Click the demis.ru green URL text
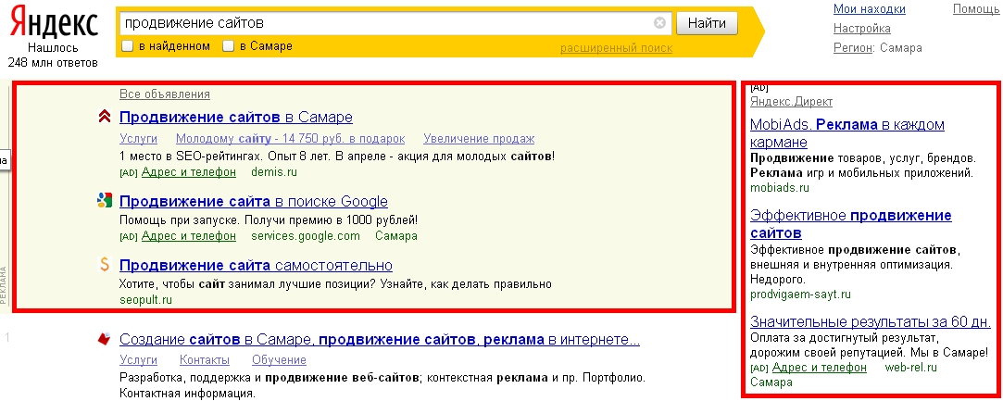 click(274, 172)
